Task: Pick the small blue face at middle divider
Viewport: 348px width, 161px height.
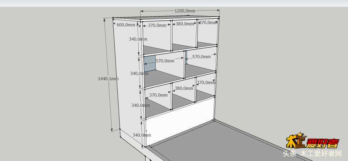Action: point(186,57)
